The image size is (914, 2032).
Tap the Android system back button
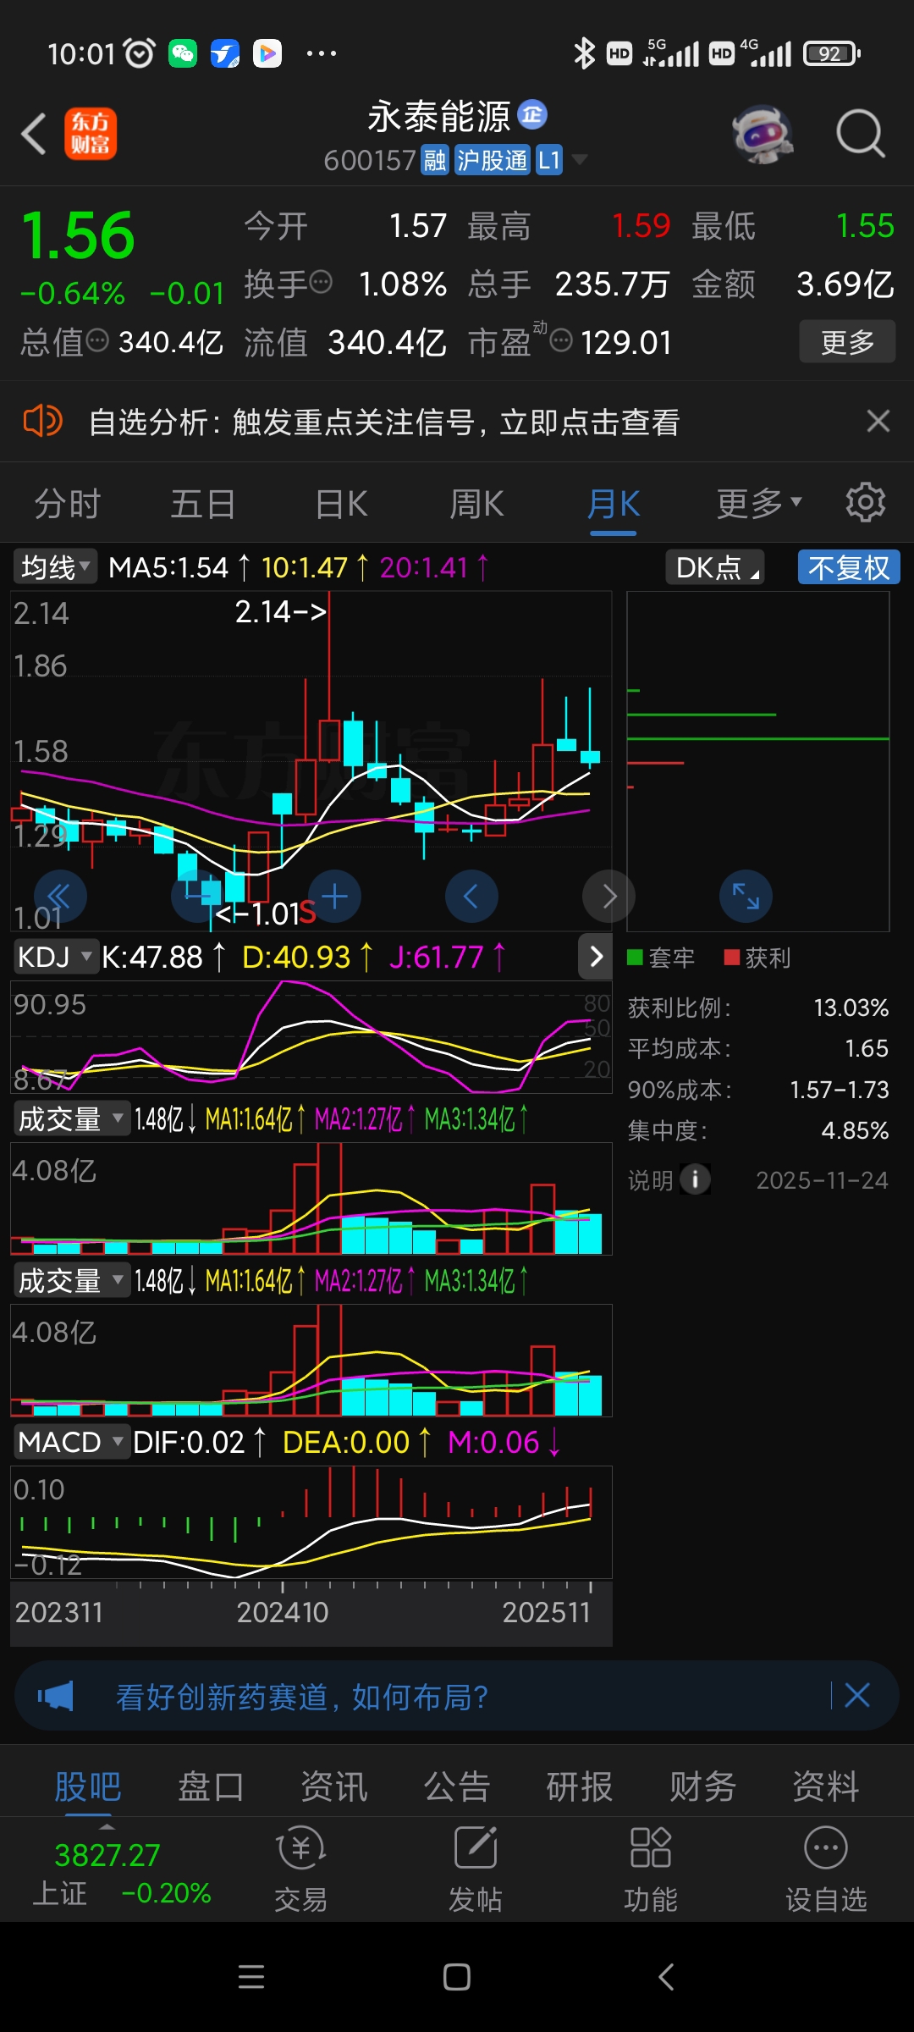(x=666, y=1977)
